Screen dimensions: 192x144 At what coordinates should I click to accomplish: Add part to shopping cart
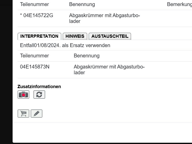click(23, 114)
